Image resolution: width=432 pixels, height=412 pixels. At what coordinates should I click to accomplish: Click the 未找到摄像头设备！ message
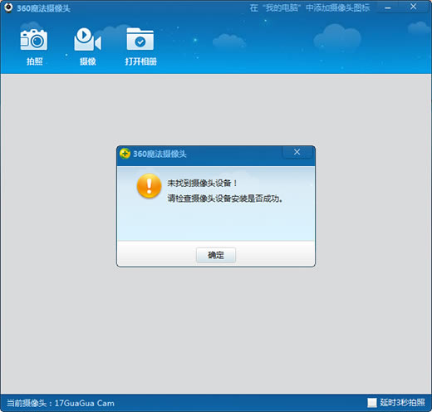[202, 183]
